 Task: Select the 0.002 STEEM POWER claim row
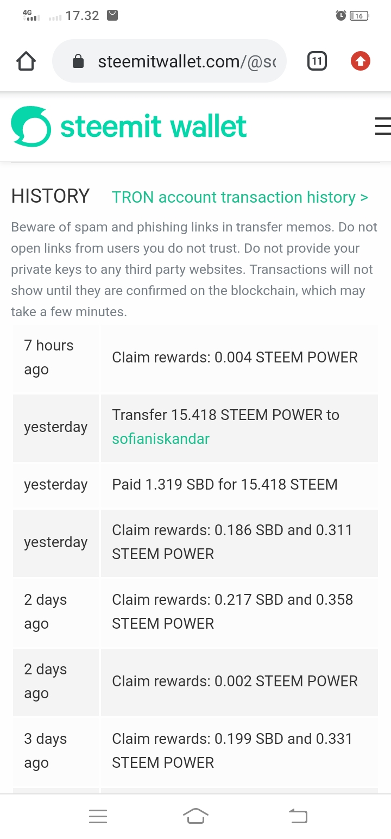click(195, 681)
